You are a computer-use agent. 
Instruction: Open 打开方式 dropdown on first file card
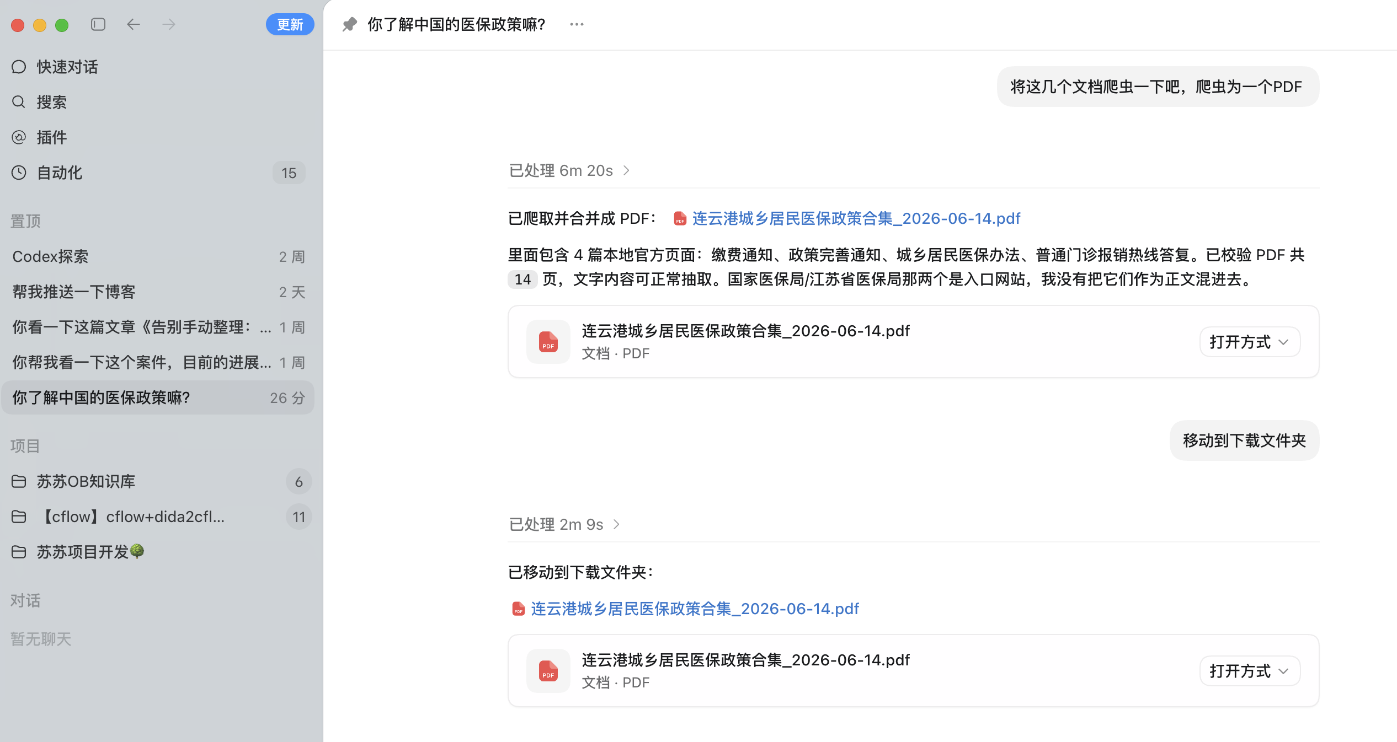1250,342
